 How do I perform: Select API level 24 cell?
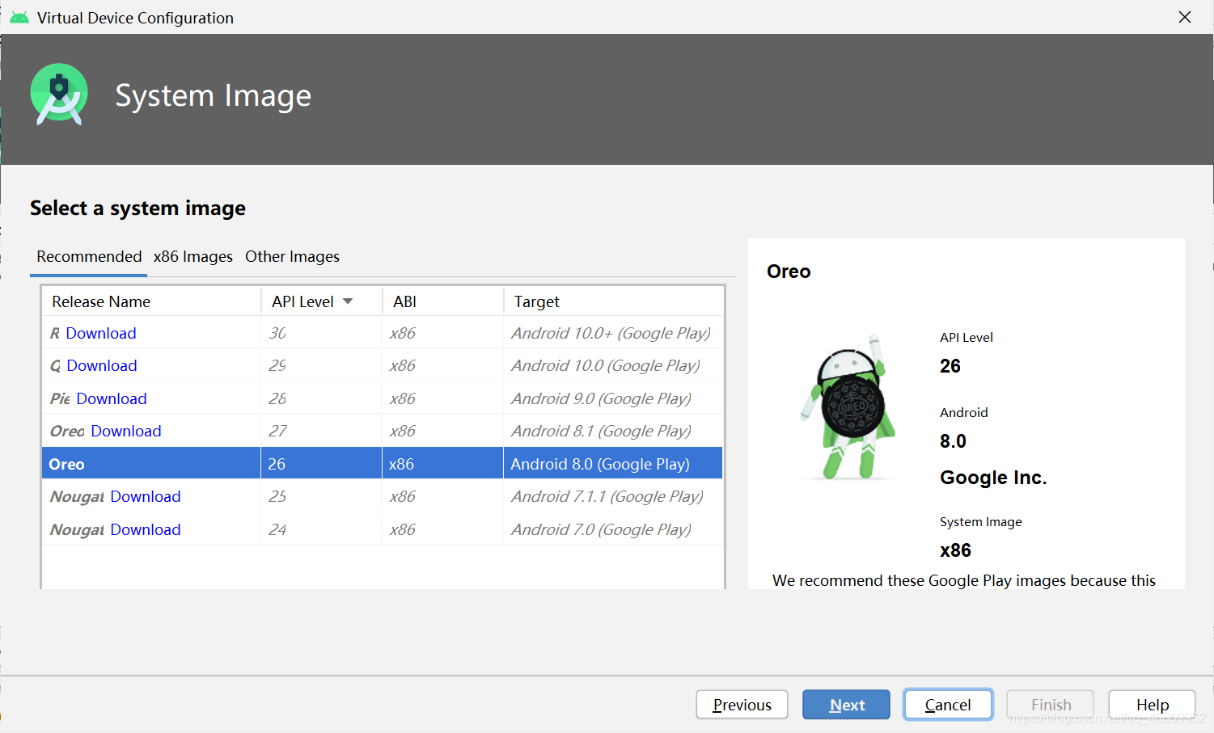tap(321, 529)
